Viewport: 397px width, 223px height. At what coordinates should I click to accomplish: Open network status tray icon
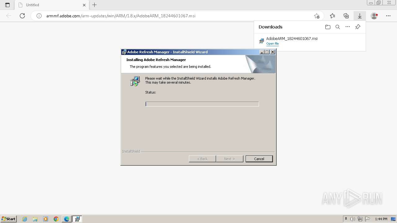360,219
